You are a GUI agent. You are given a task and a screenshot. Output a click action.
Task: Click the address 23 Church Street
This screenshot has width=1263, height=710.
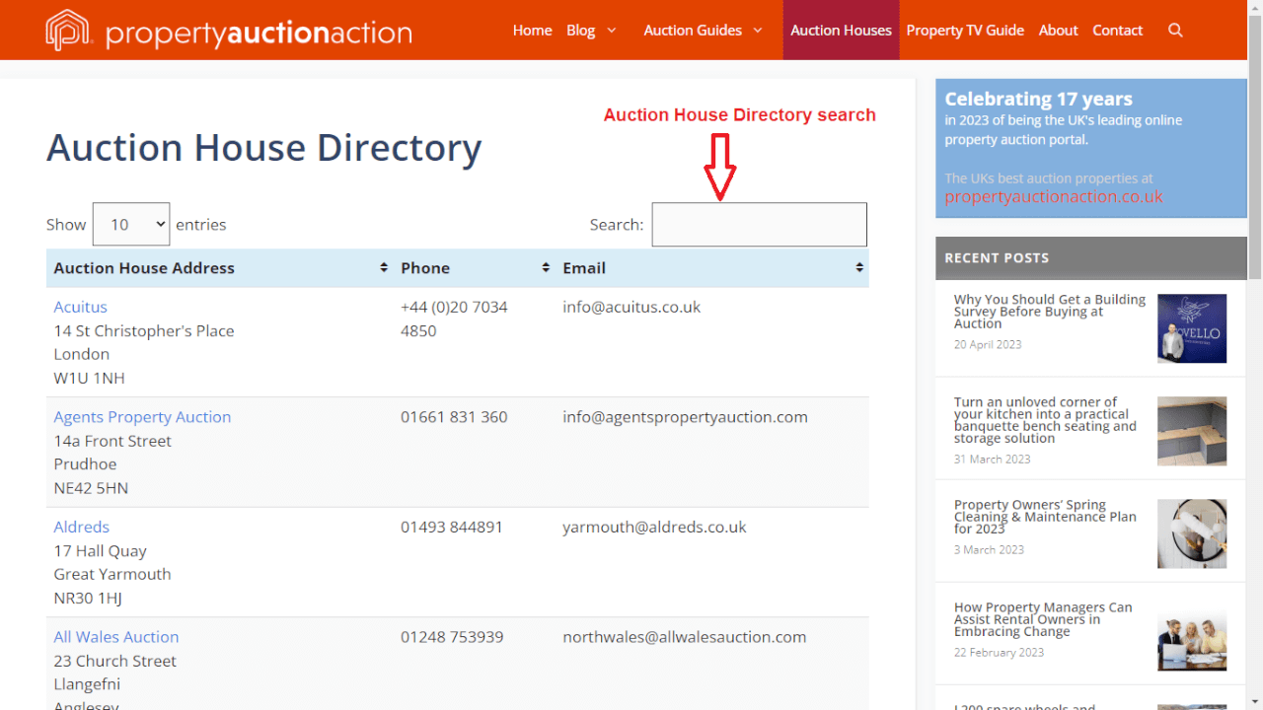coord(114,661)
